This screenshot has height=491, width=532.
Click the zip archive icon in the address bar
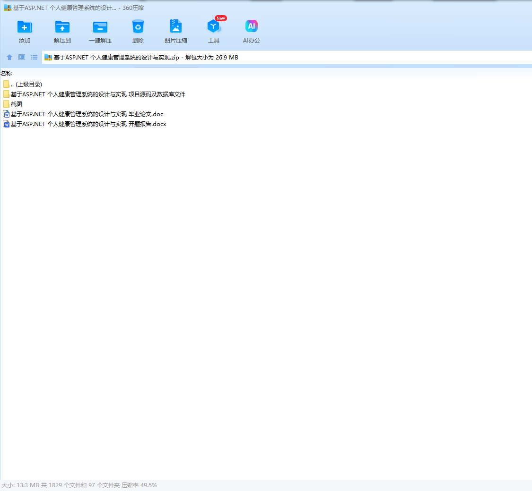pos(48,58)
